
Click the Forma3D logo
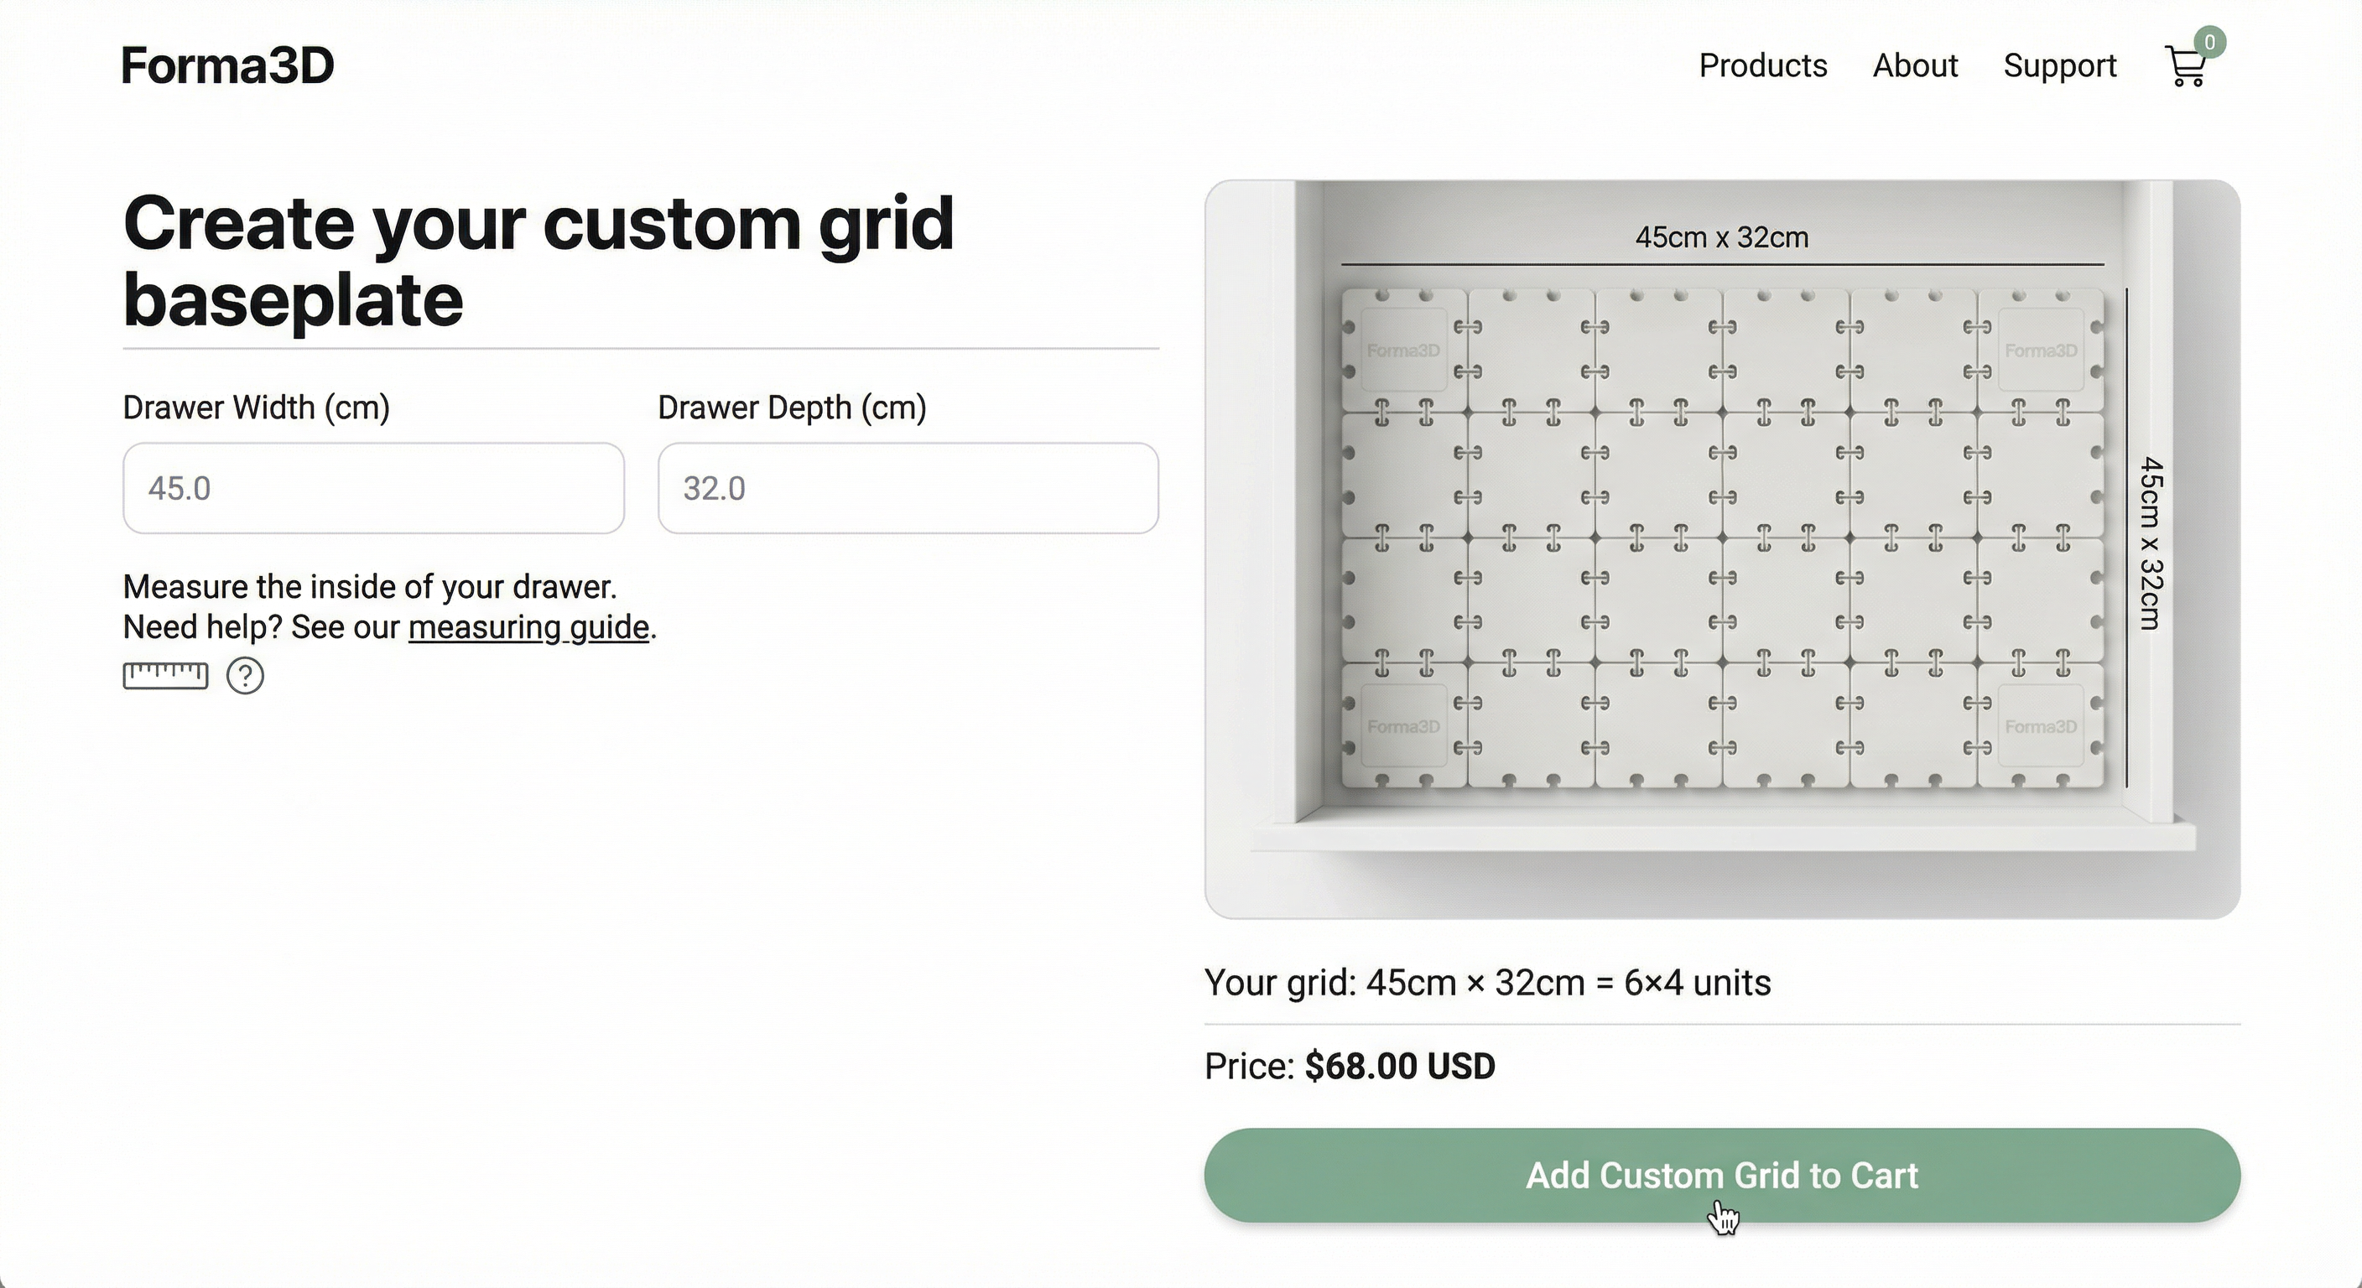[x=227, y=65]
